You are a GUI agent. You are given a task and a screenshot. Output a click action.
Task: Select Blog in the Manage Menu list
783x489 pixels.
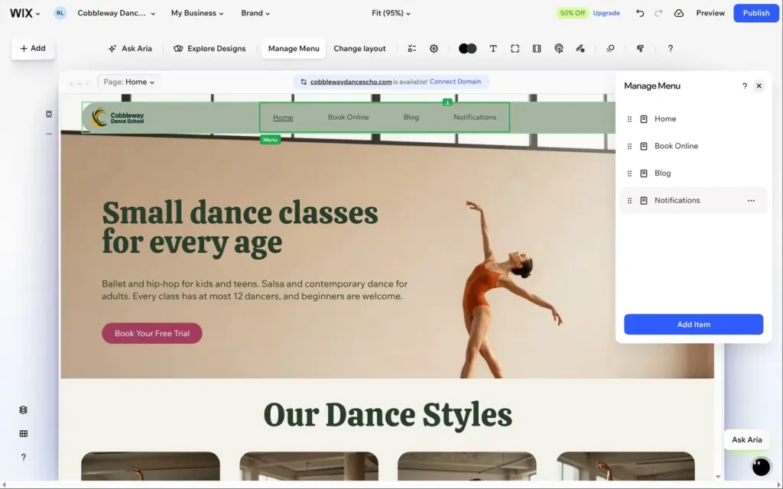[x=693, y=173]
